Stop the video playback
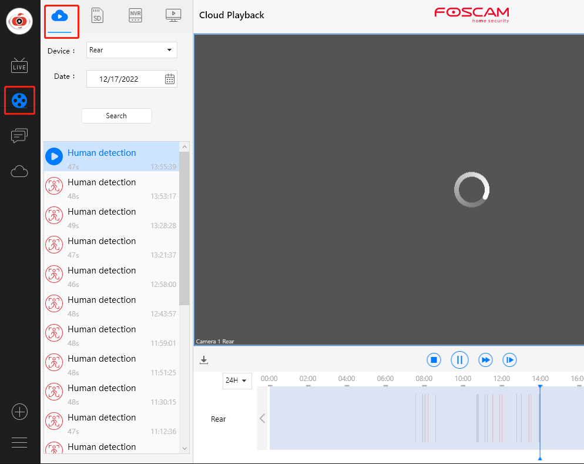 (434, 360)
